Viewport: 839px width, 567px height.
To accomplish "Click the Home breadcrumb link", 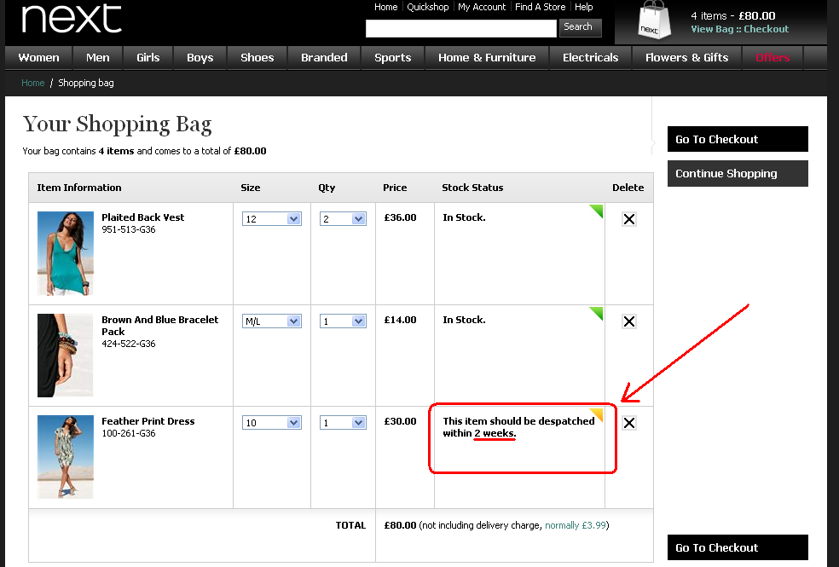I will pos(32,83).
